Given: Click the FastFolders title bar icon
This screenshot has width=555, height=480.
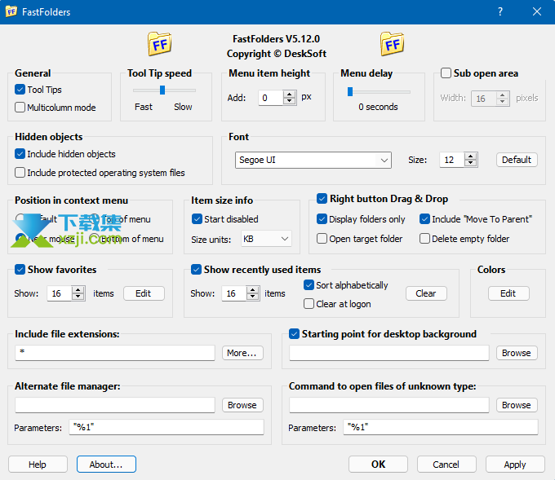Looking at the screenshot, I should (11, 11).
